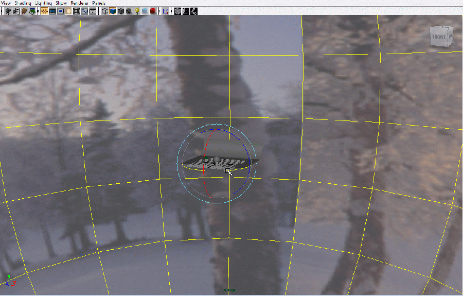Click the FRONT face of view cube

(x=440, y=37)
